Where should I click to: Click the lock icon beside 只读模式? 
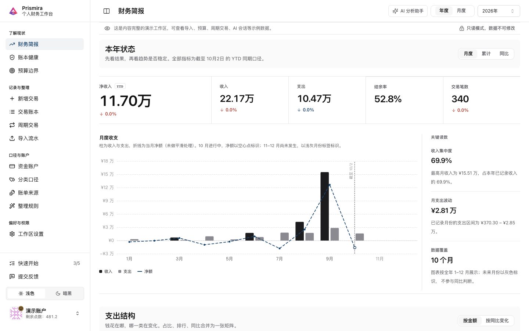click(x=462, y=28)
